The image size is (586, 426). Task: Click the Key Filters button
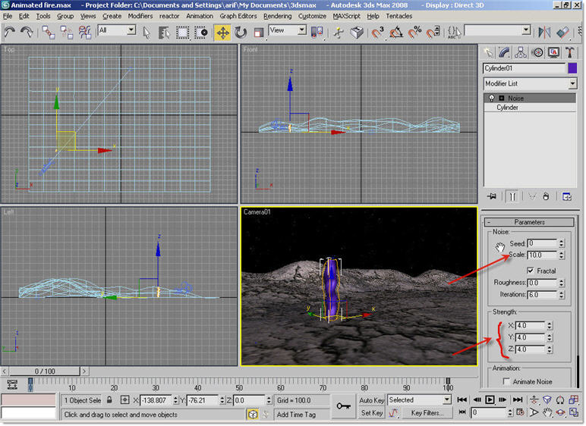click(427, 413)
